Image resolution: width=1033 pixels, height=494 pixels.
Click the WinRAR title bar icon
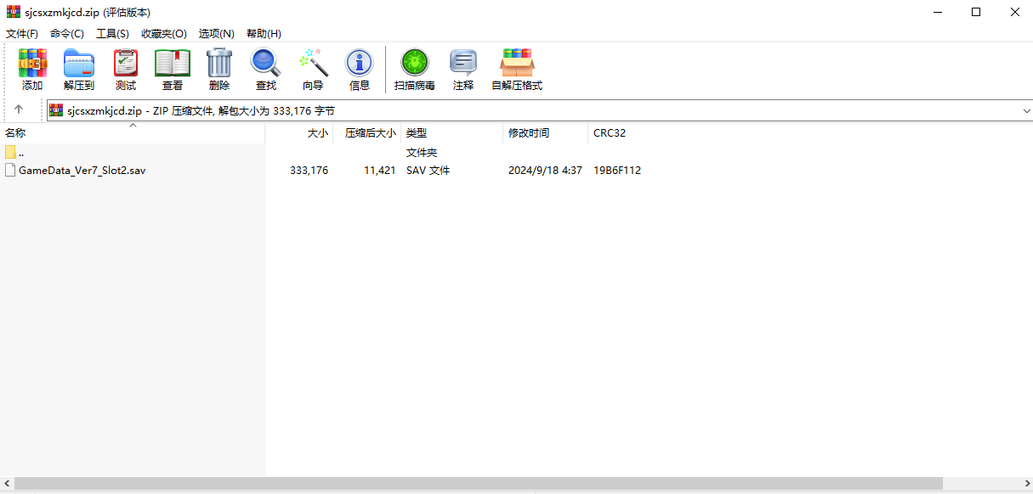(13, 12)
